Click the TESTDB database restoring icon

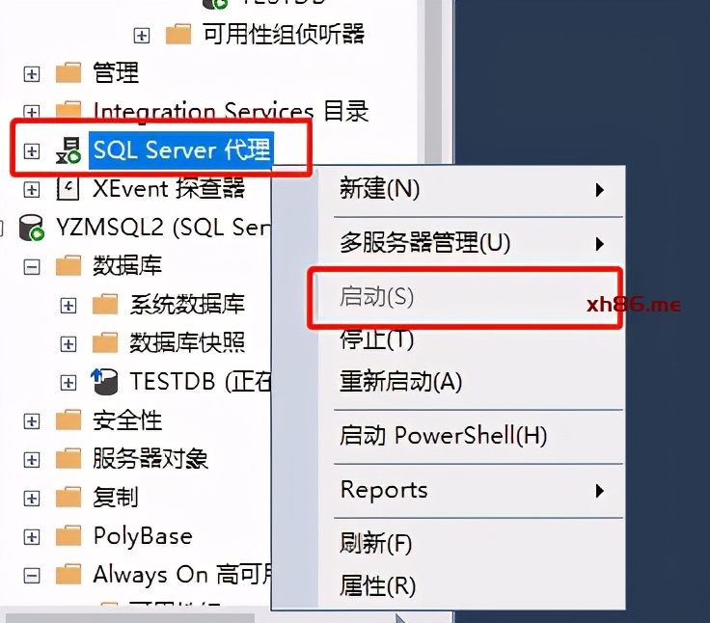104,382
